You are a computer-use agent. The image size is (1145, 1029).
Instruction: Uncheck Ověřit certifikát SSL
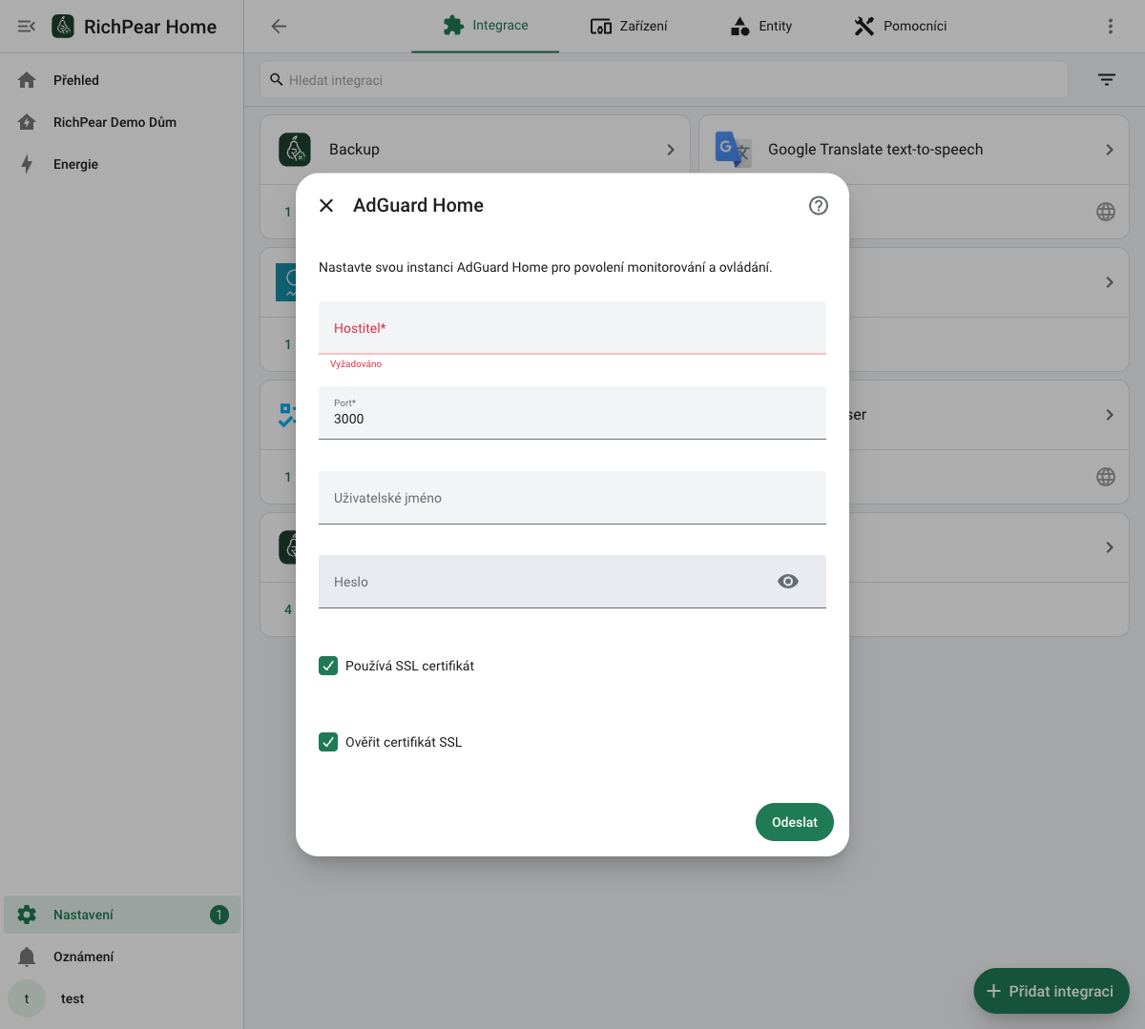click(x=328, y=742)
